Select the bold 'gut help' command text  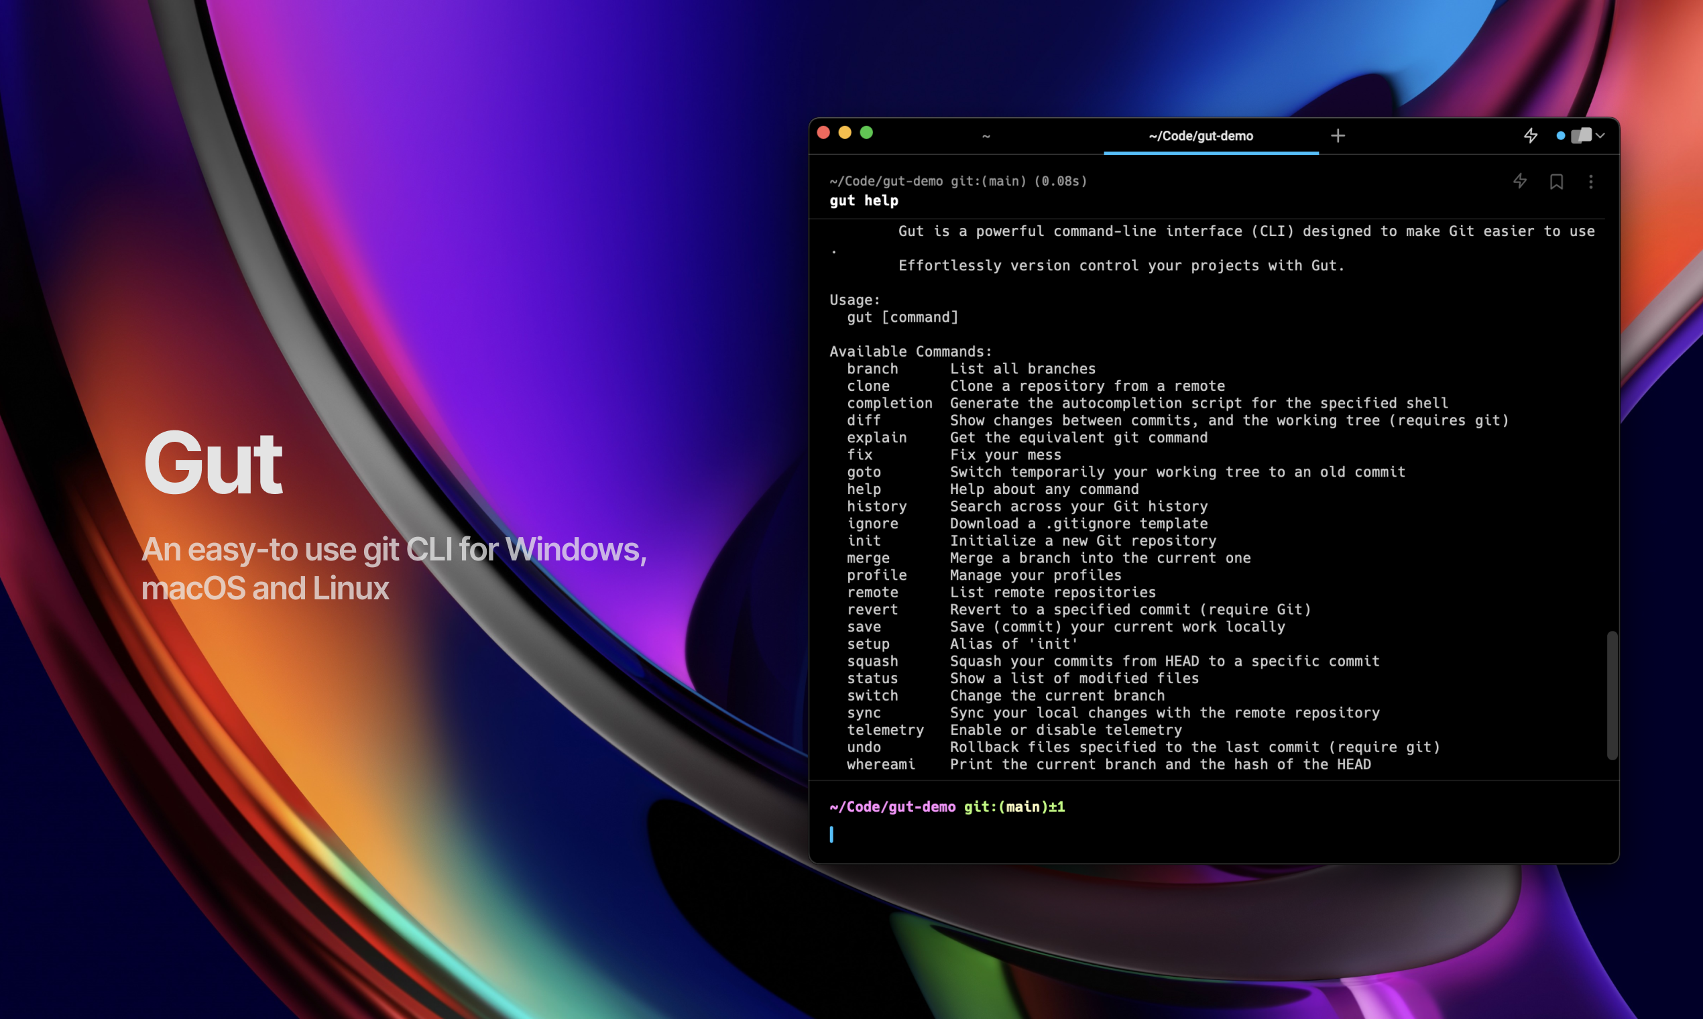coord(863,200)
